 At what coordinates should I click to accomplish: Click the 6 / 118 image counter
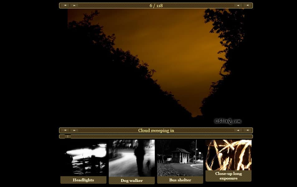(x=156, y=5)
